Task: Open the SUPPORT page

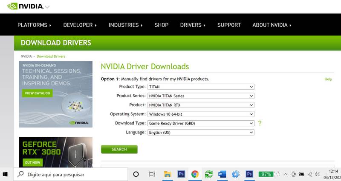Action: [229, 25]
